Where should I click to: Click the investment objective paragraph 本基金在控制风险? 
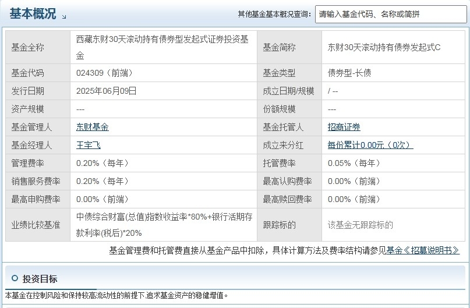[x=116, y=295]
